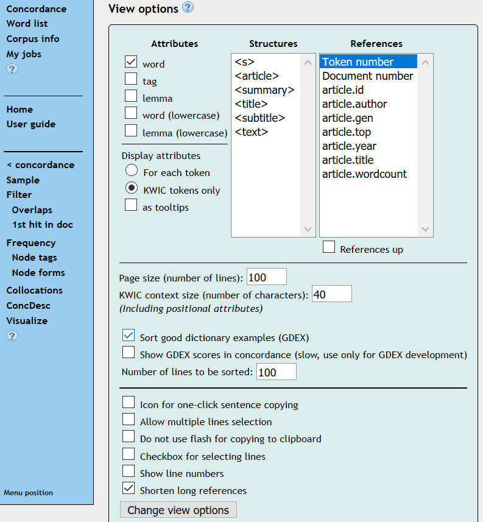Select article.id reference
The width and height of the screenshot is (483, 522).
(x=368, y=90)
